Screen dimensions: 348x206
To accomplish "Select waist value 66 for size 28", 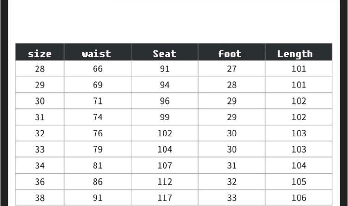I will 98,69.
